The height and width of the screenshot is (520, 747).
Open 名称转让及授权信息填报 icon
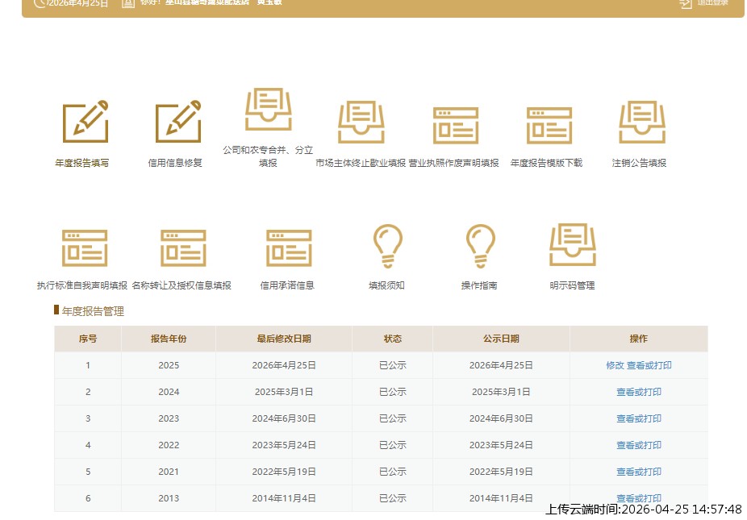click(182, 248)
